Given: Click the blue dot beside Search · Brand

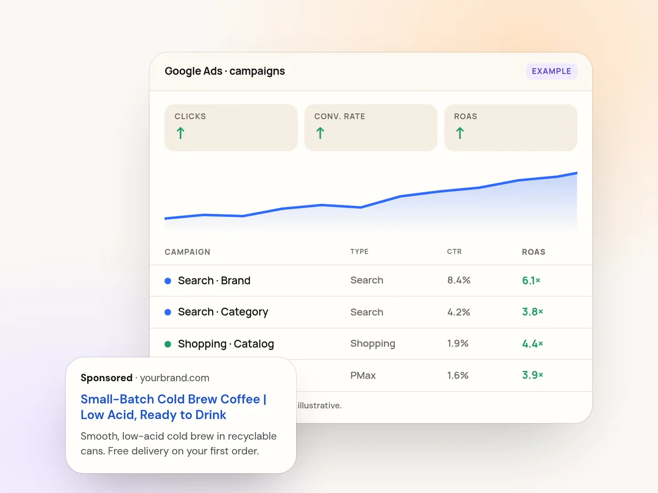Looking at the screenshot, I should [x=168, y=281].
